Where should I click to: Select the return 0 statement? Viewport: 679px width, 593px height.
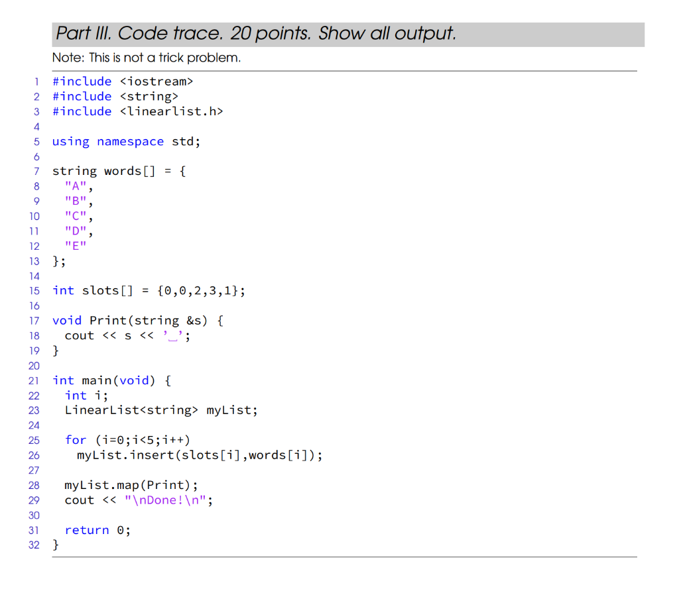[x=96, y=529]
